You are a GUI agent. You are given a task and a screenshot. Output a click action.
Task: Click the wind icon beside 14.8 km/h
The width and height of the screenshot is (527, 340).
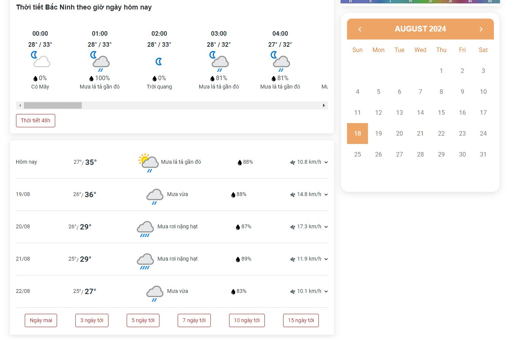click(x=293, y=195)
